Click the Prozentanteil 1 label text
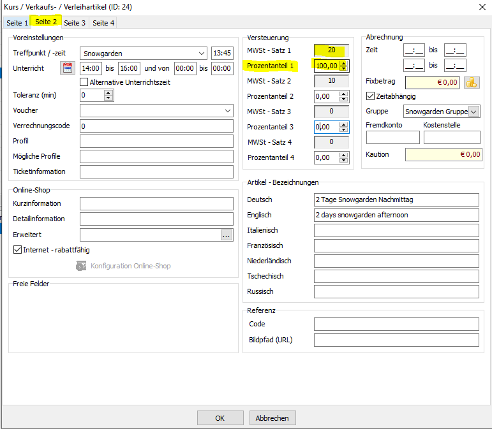492x429 pixels. tap(270, 66)
